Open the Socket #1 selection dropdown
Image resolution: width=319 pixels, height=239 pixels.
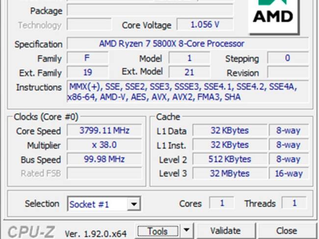click(x=104, y=204)
